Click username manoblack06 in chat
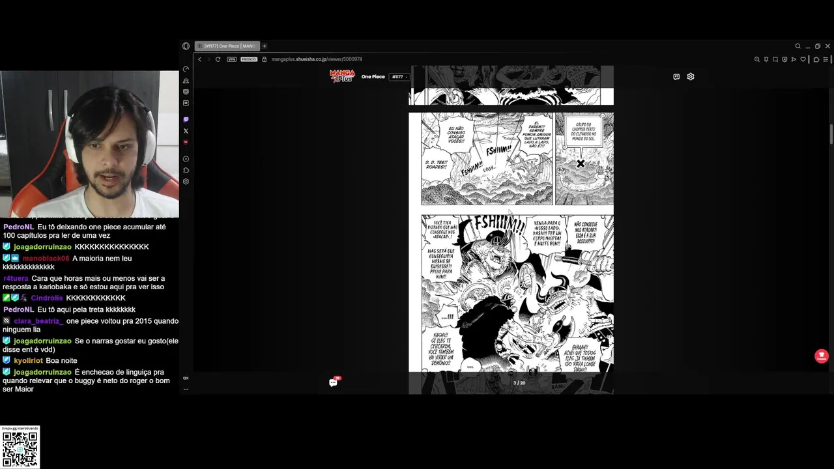 [x=46, y=259]
